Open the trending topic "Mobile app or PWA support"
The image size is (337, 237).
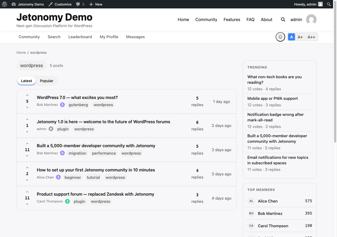pyautogui.click(x=272, y=98)
